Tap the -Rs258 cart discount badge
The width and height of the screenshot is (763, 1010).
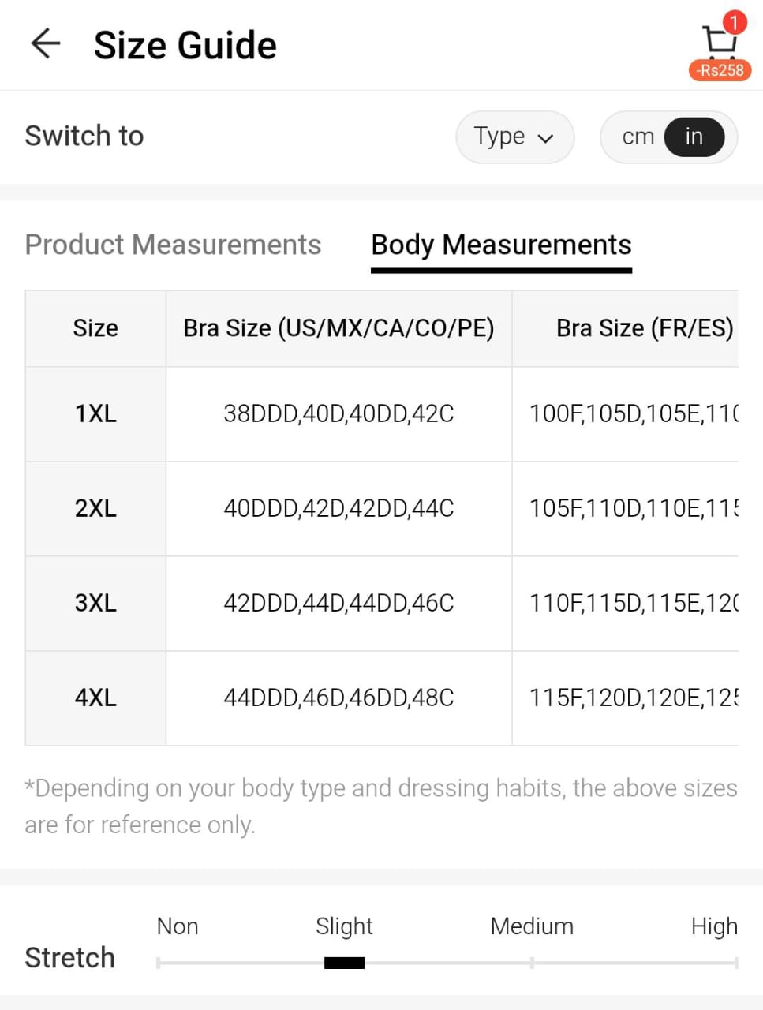[720, 70]
